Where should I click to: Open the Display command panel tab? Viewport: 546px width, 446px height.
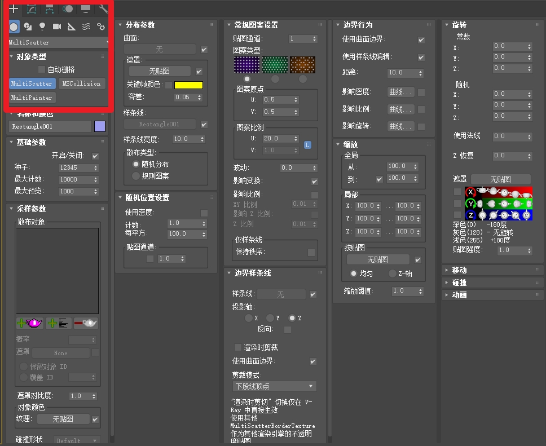(x=86, y=8)
